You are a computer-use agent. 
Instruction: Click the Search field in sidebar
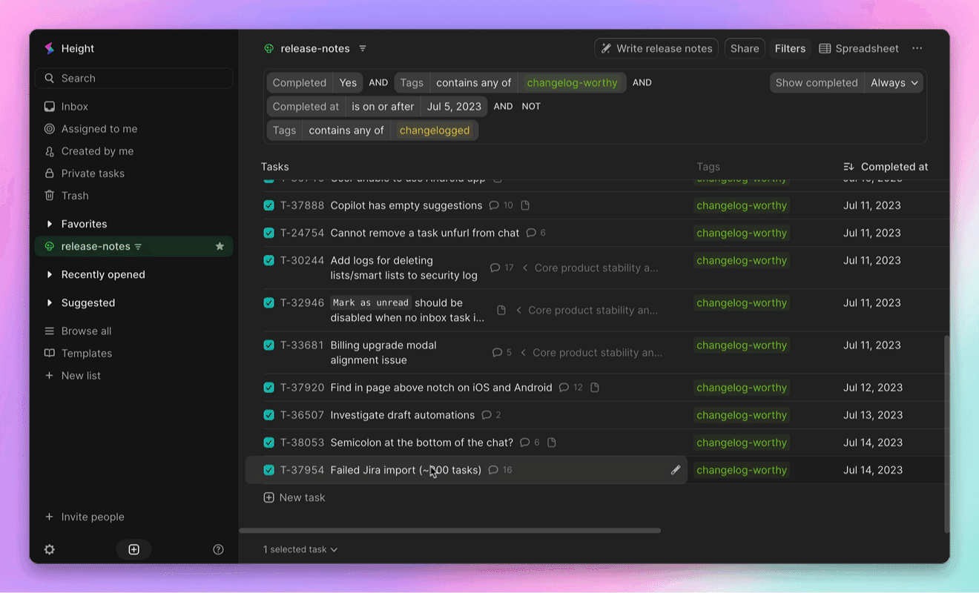tap(133, 78)
